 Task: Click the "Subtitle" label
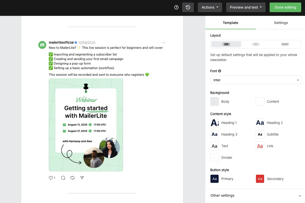click(x=273, y=134)
